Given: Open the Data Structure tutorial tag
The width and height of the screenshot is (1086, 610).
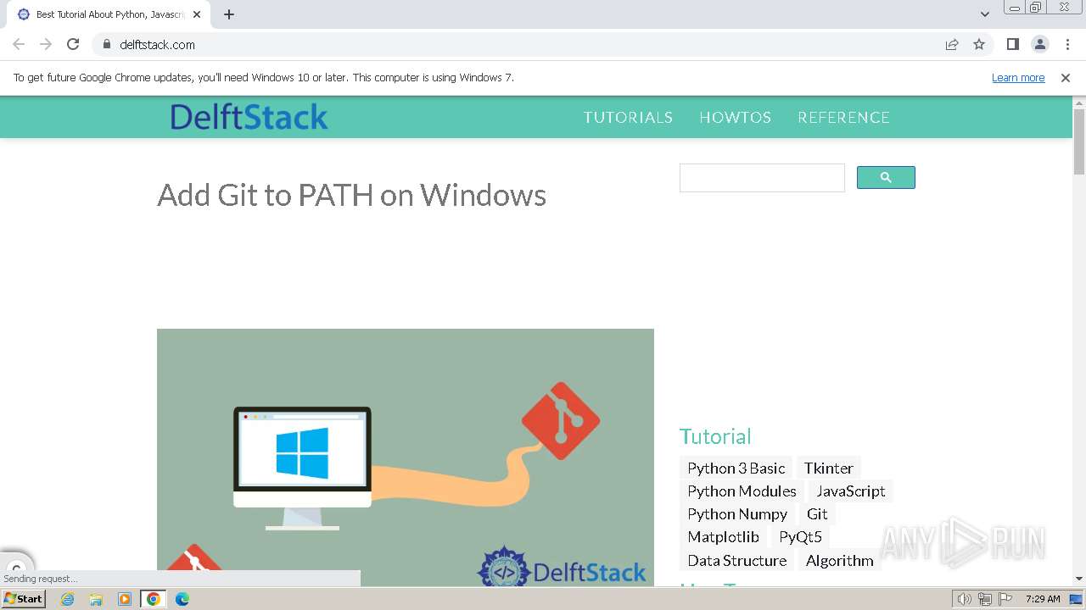Looking at the screenshot, I should (736, 560).
